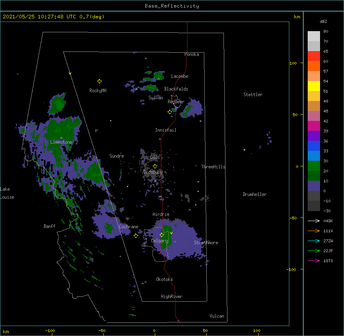Click the Strathmore town label
The image size is (344, 336).
pos(206,243)
